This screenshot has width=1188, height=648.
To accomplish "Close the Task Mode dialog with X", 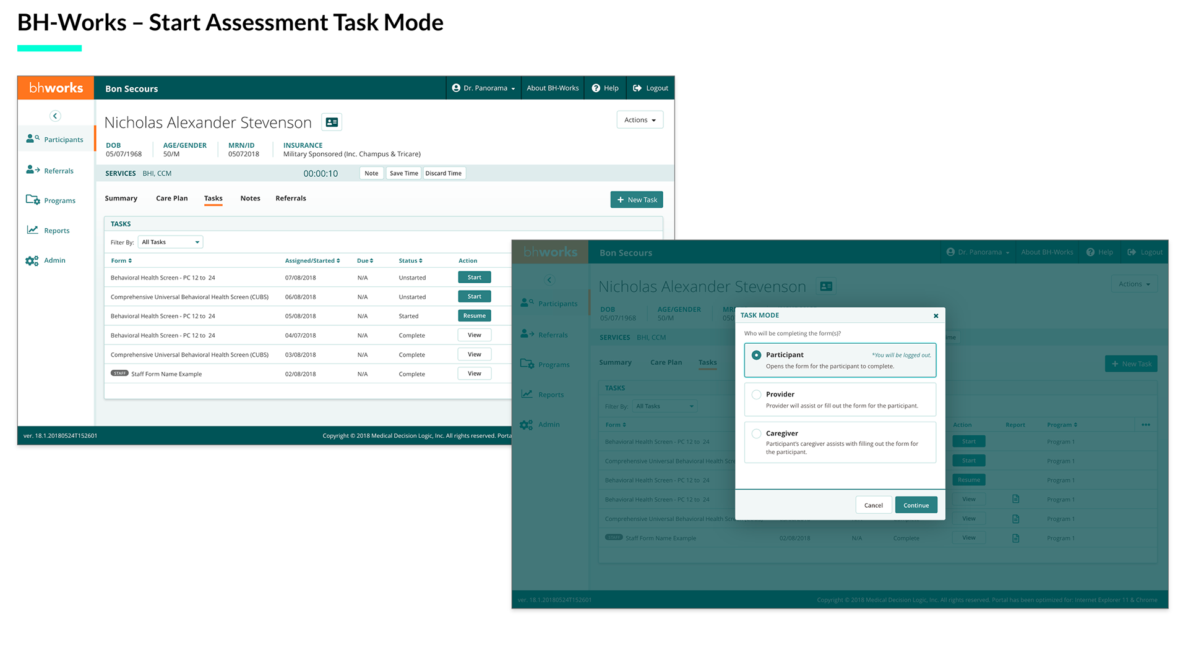I will [936, 315].
